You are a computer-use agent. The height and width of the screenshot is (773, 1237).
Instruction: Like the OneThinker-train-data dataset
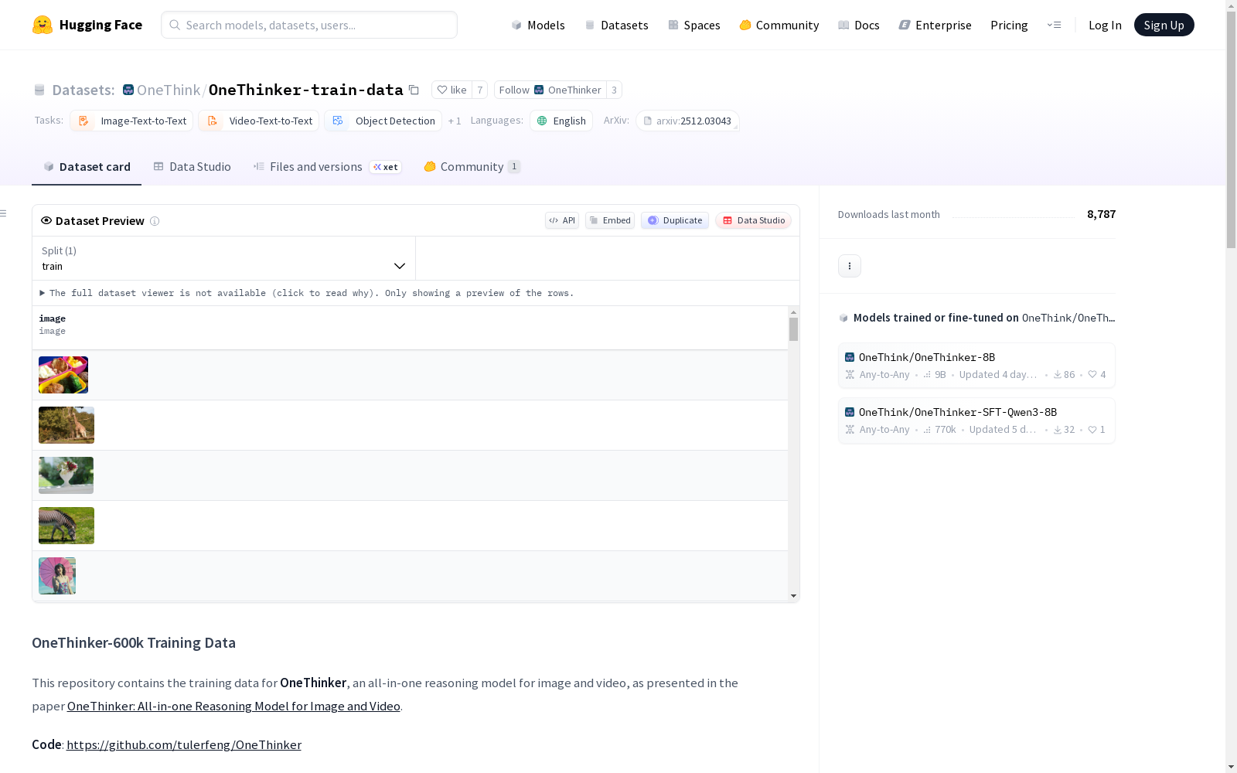click(x=452, y=90)
